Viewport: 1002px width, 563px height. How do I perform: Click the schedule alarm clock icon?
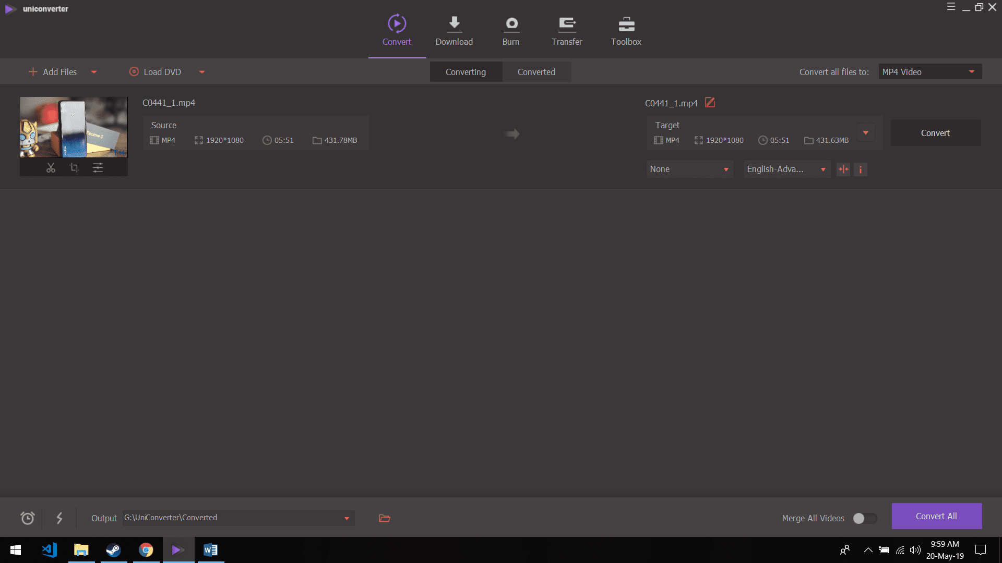[x=28, y=518]
